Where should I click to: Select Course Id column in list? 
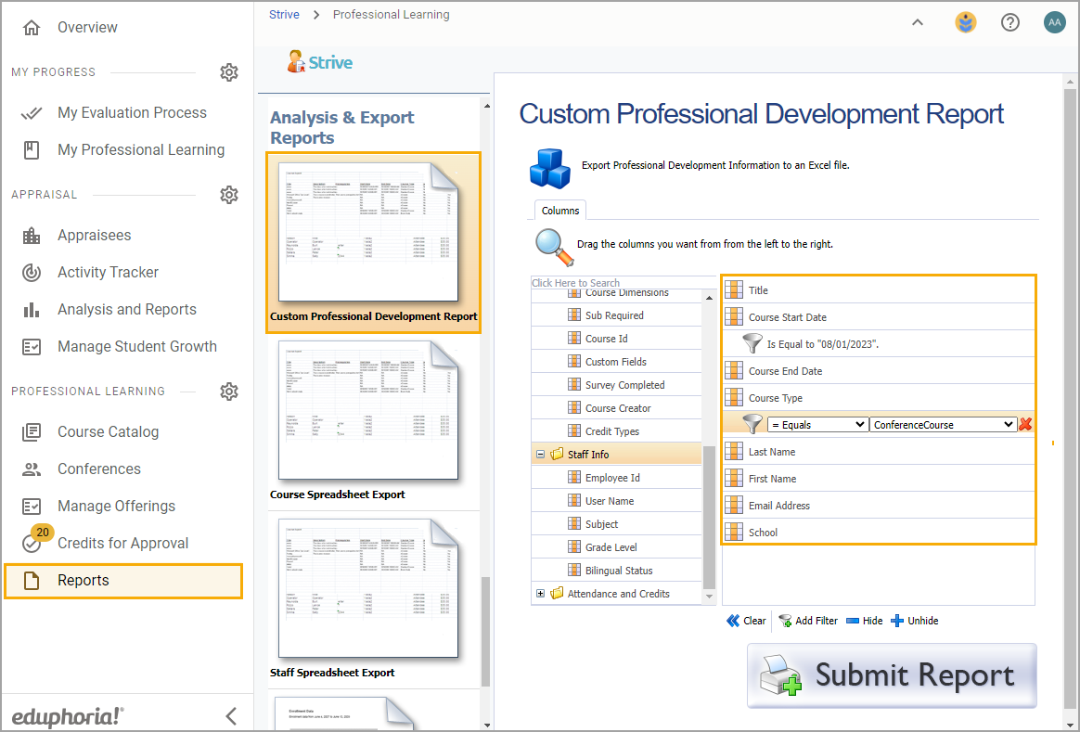(x=606, y=339)
